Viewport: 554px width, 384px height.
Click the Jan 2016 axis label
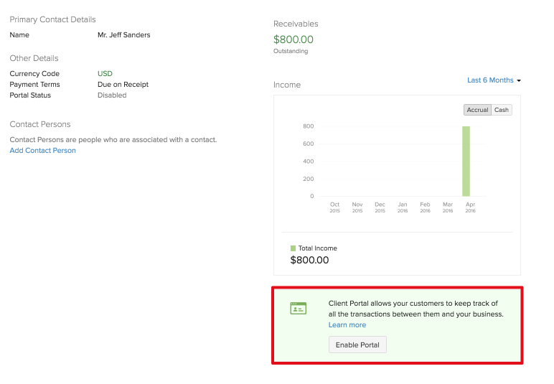tap(403, 207)
